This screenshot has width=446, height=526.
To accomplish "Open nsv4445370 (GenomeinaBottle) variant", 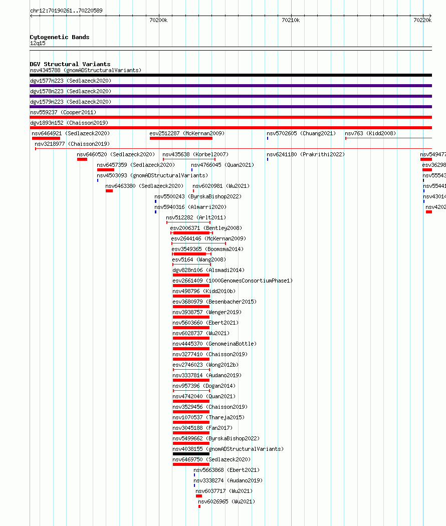I will pos(214,344).
